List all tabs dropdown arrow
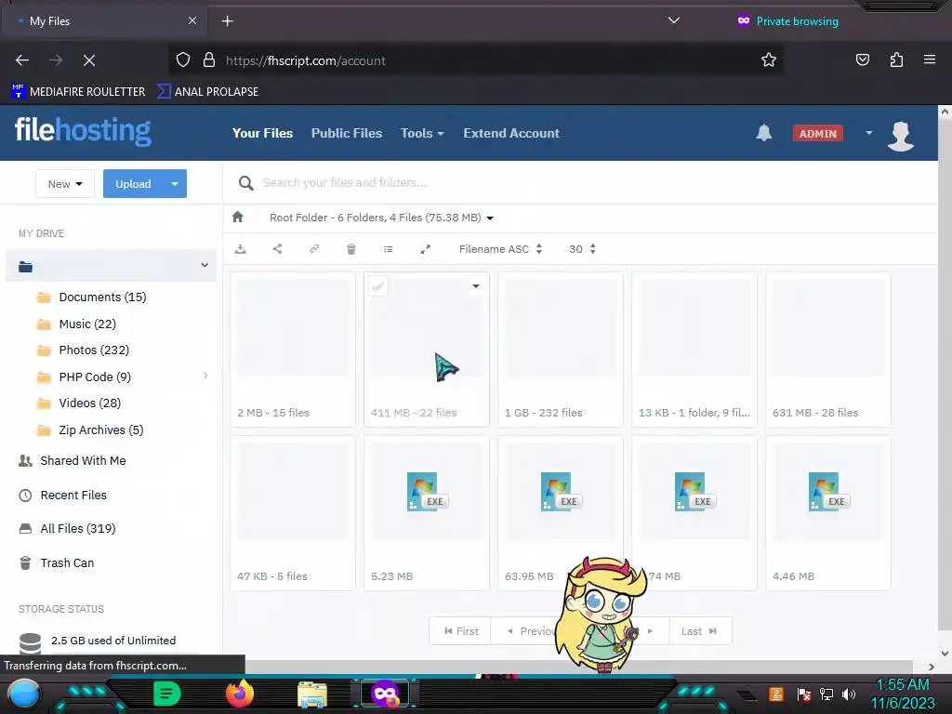The image size is (952, 714). coord(673,20)
